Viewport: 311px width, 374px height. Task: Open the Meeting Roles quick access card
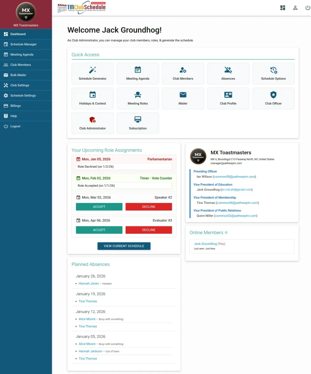click(138, 99)
